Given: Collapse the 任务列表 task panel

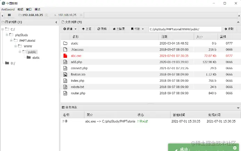Looking at the screenshot, I should pos(238,108).
